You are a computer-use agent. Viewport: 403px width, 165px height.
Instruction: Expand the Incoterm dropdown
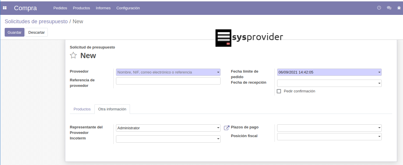point(218,139)
